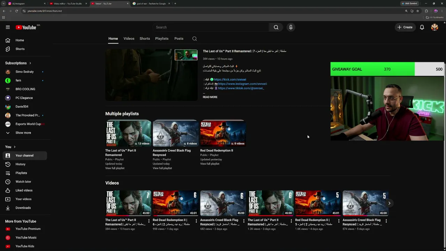Switch to the Instagram browser tab
The image size is (446, 251).
pos(26,3)
